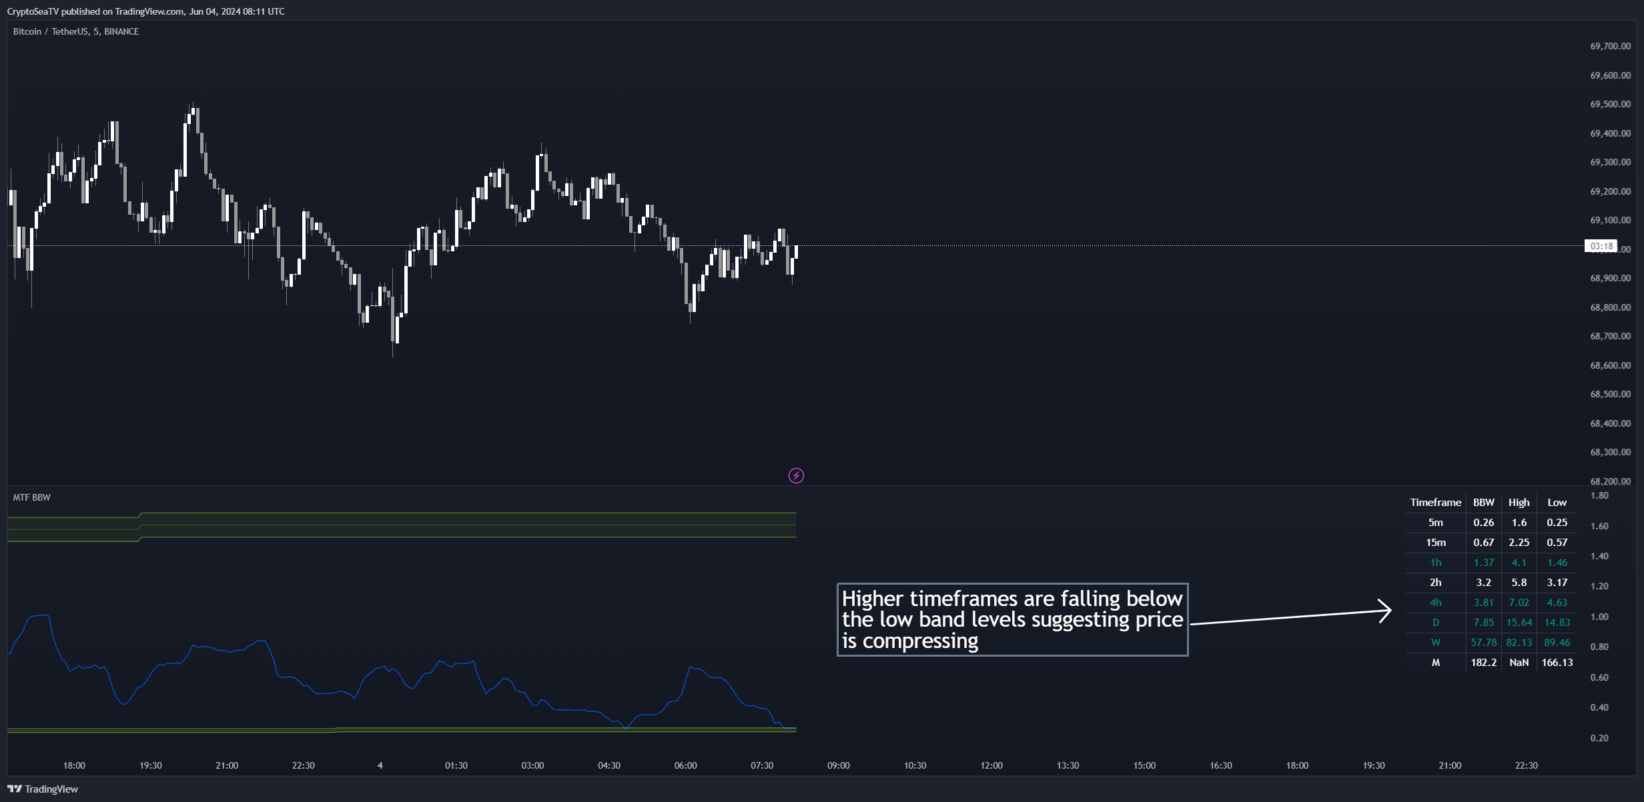This screenshot has height=802, width=1644.
Task: Click the Low column header
Action: (x=1557, y=503)
